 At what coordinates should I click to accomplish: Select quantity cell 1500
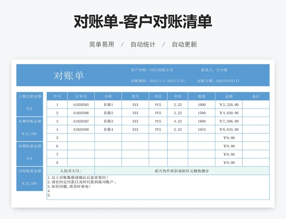[202, 113]
